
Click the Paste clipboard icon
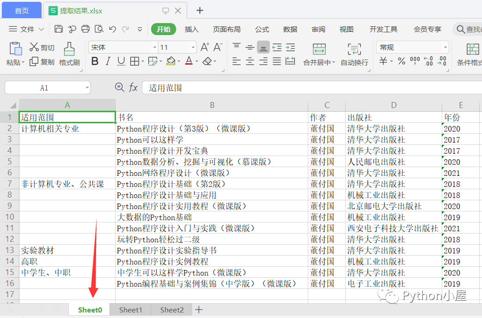pos(15,48)
